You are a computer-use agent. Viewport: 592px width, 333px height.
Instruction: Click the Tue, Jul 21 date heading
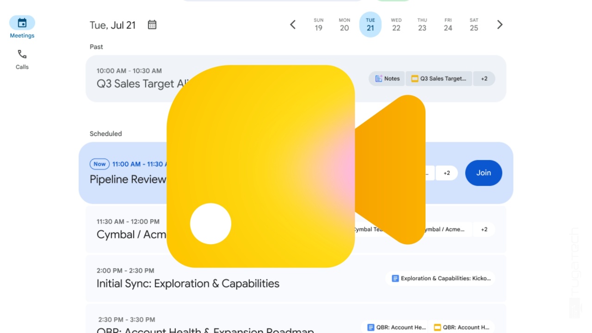[113, 25]
